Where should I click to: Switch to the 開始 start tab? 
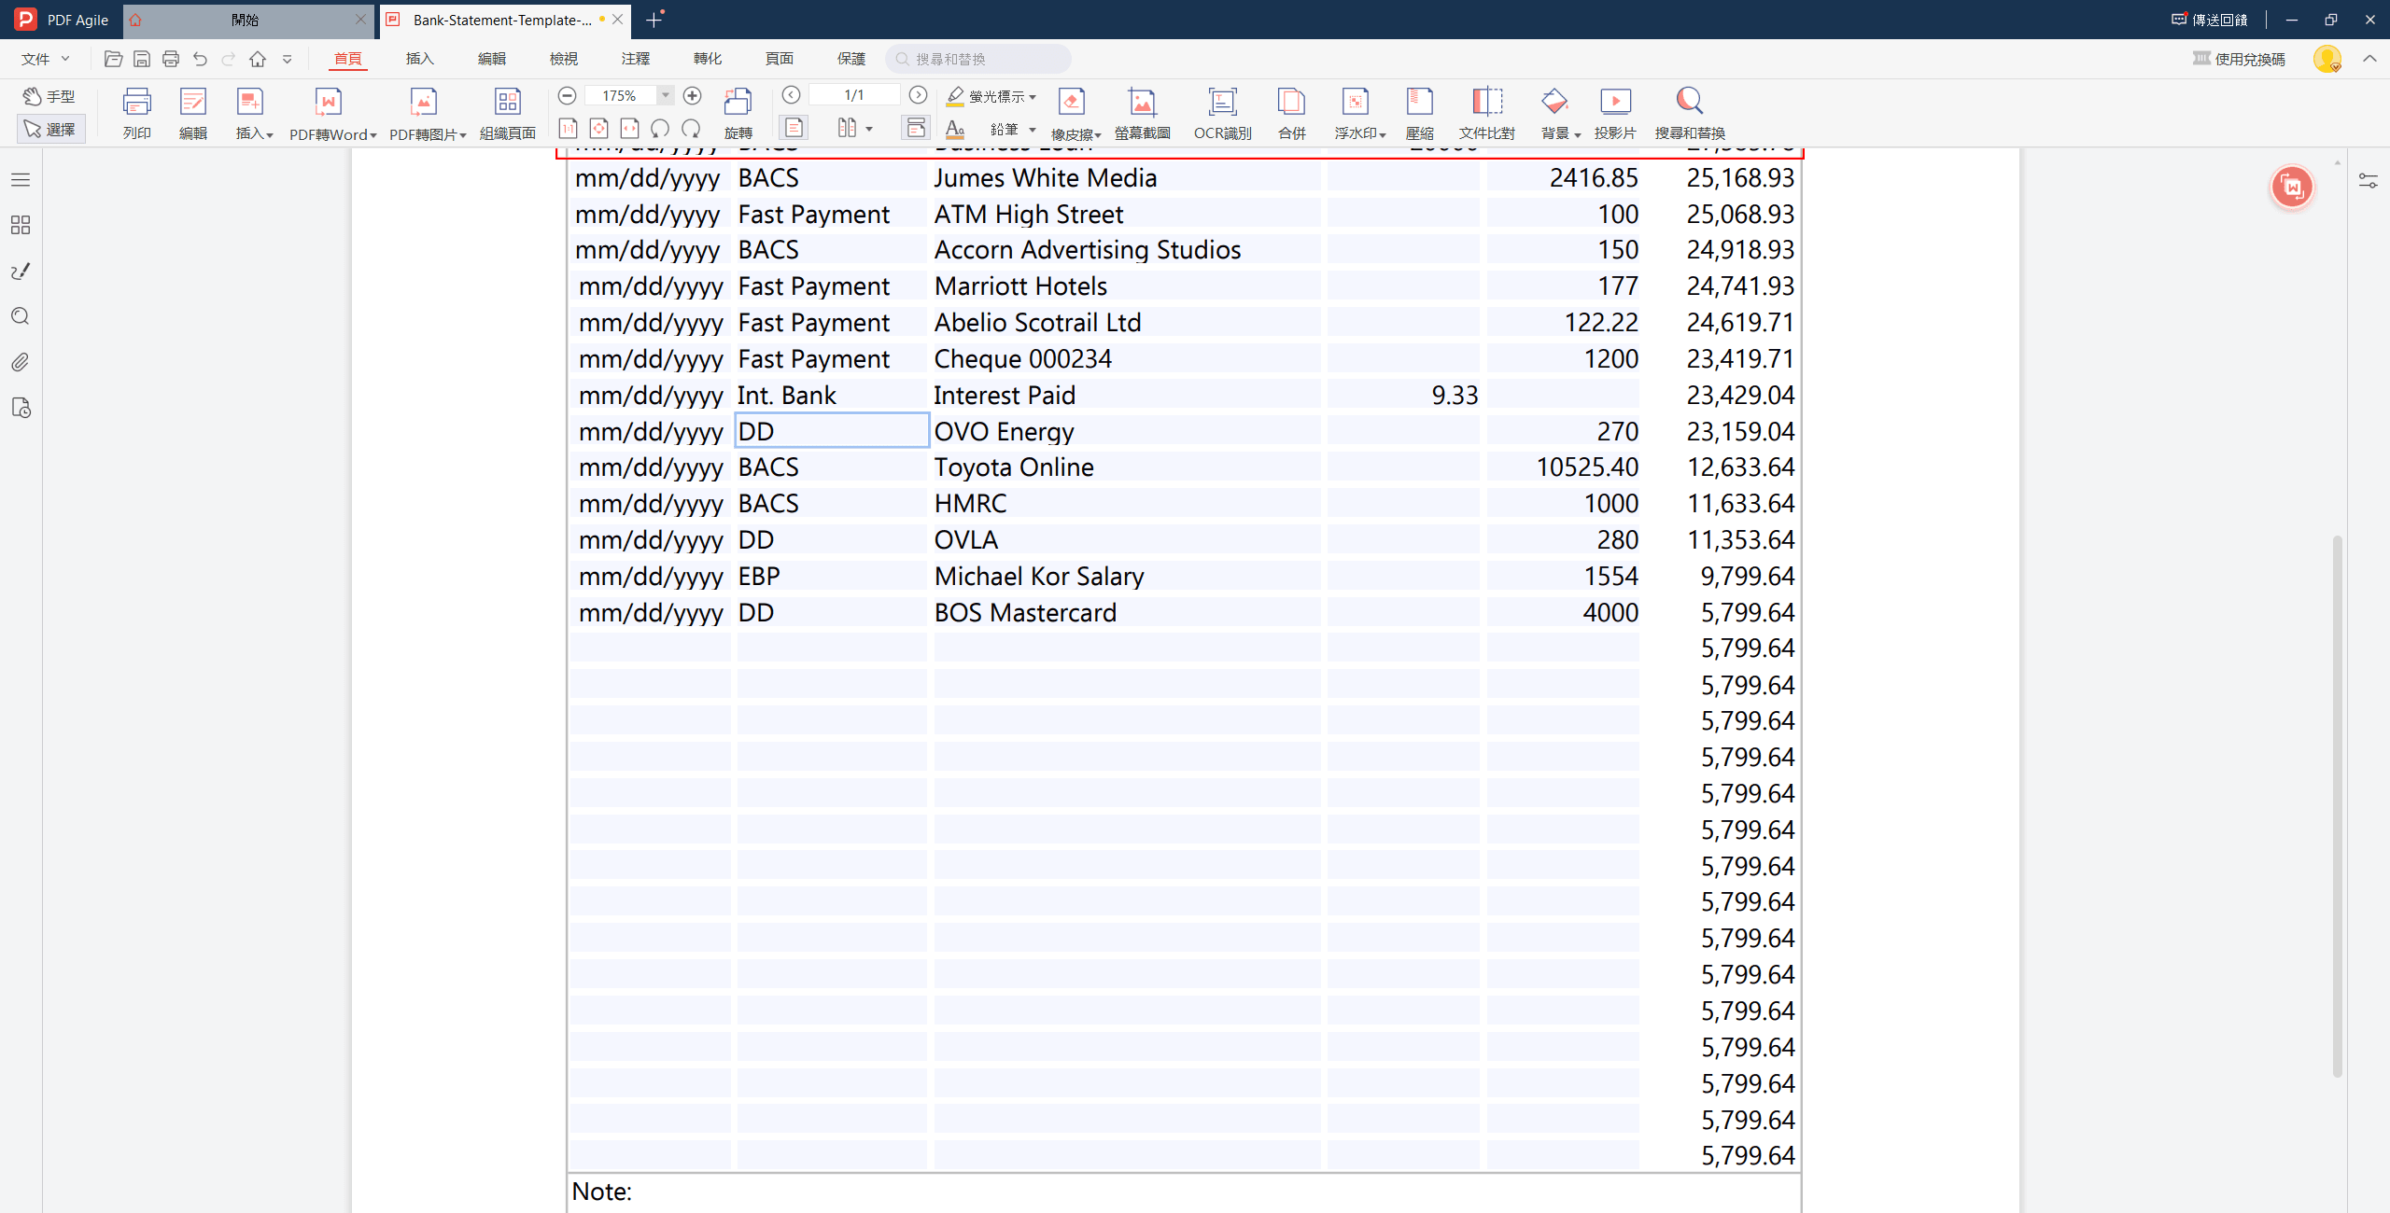[x=245, y=20]
